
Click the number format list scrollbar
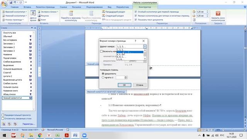tap(145, 54)
